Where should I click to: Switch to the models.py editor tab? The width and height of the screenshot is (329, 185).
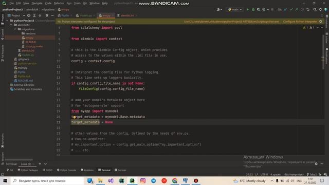pyautogui.click(x=85, y=15)
